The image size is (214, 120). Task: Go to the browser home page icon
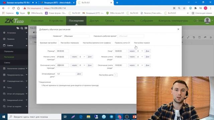(x=18, y=8)
